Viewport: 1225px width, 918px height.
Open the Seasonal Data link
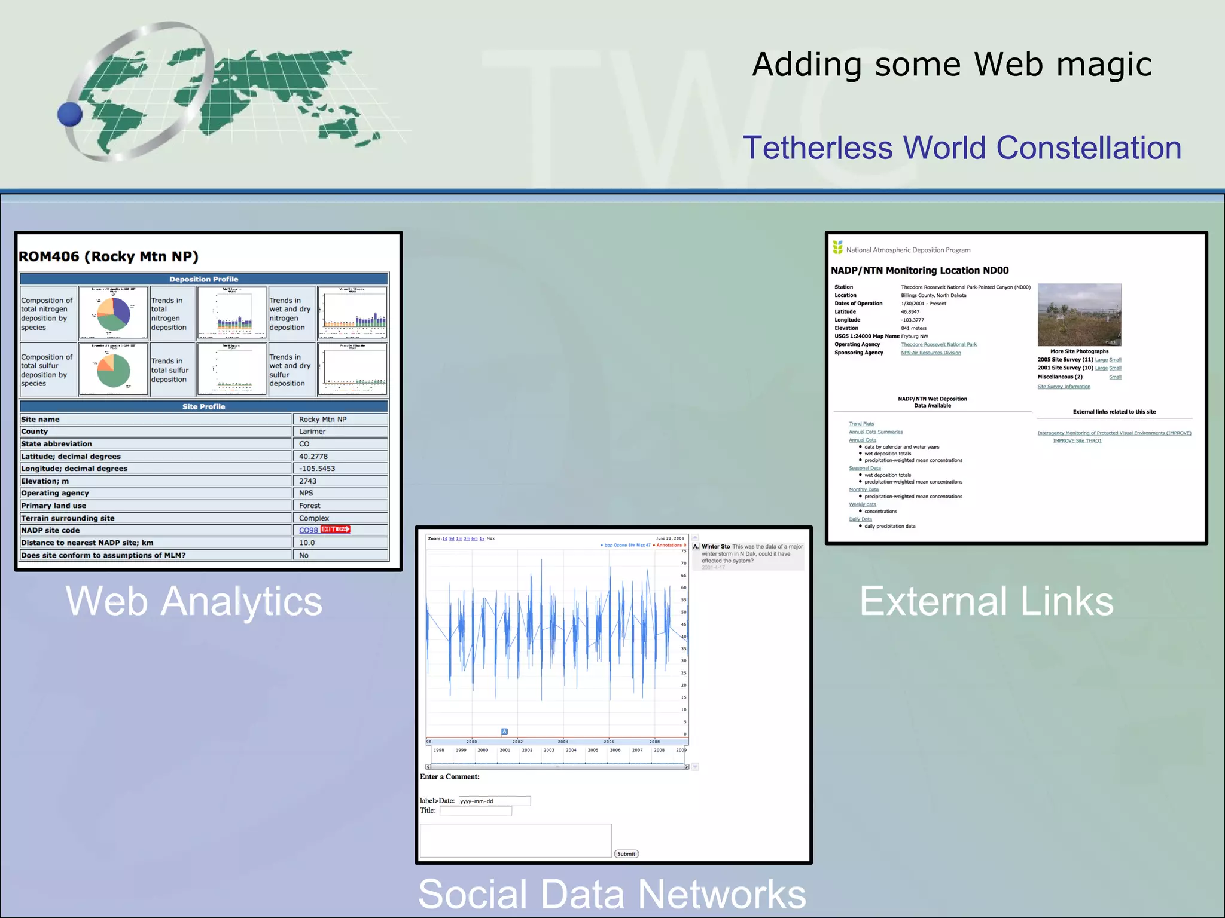(x=865, y=469)
